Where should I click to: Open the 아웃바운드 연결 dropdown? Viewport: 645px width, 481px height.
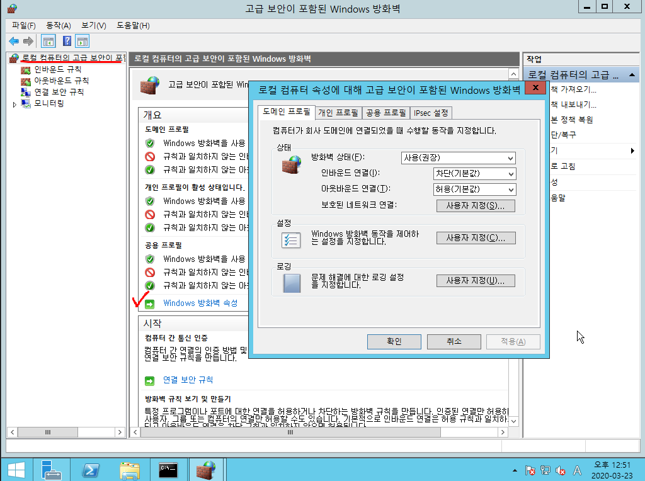pos(475,189)
